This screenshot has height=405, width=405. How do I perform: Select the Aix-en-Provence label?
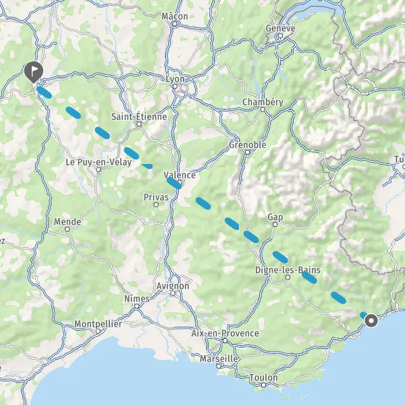pyautogui.click(x=225, y=333)
